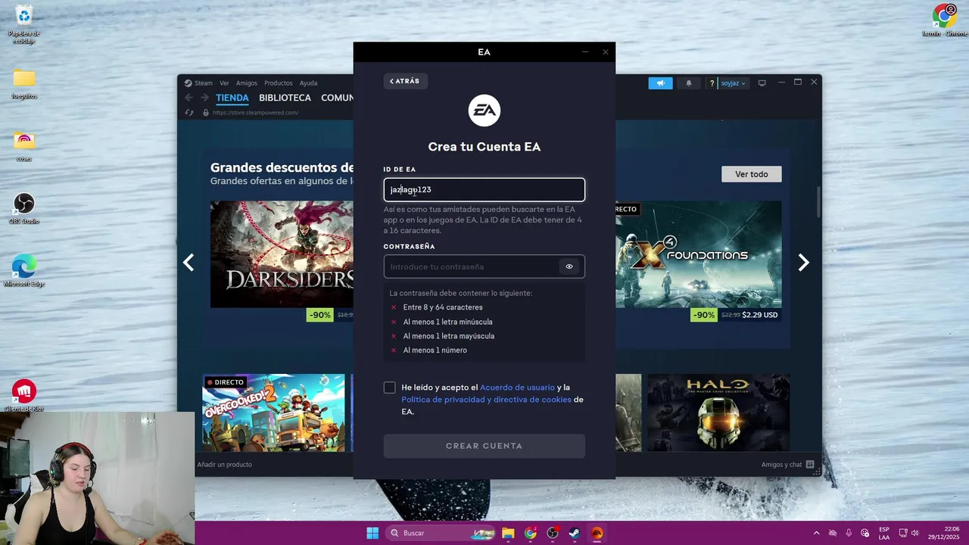Open Microsoft Edge desktop shortcut
This screenshot has height=545, width=969.
[x=24, y=271]
